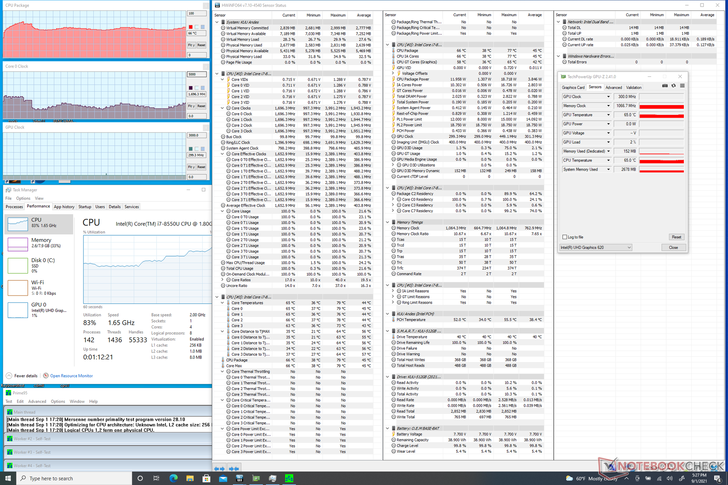The image size is (728, 485).
Task: Click dark purple swatch in Core 0 Clock graph
Action: 190,88
